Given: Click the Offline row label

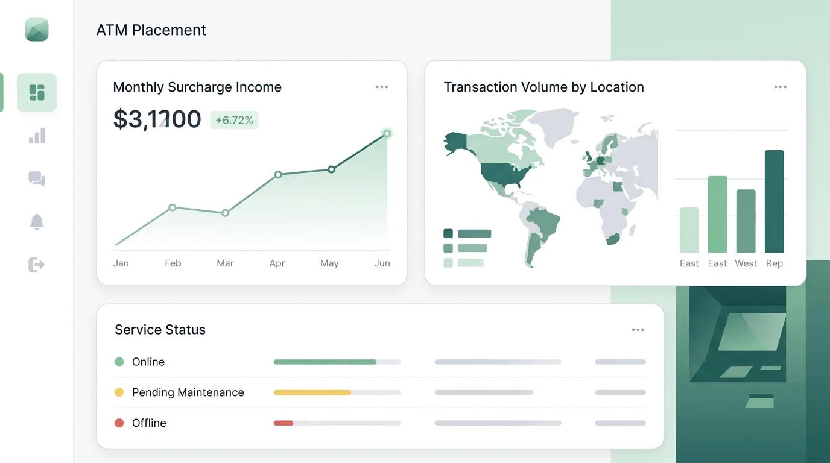Looking at the screenshot, I should pos(149,423).
